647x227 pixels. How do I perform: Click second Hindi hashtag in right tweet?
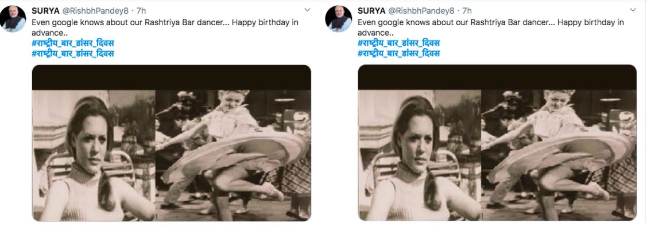[398, 53]
